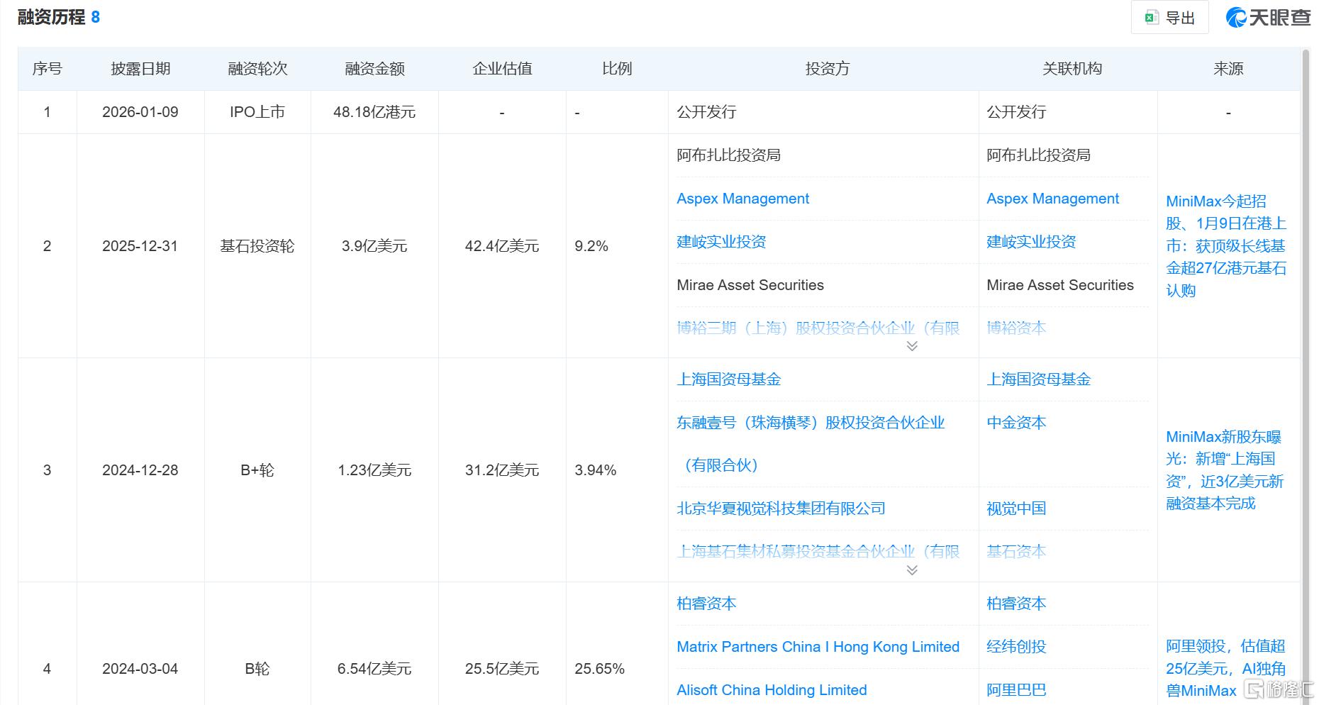1319x705 pixels.
Task: Select the 1.23亿美元 amount cell
Action: click(x=374, y=470)
